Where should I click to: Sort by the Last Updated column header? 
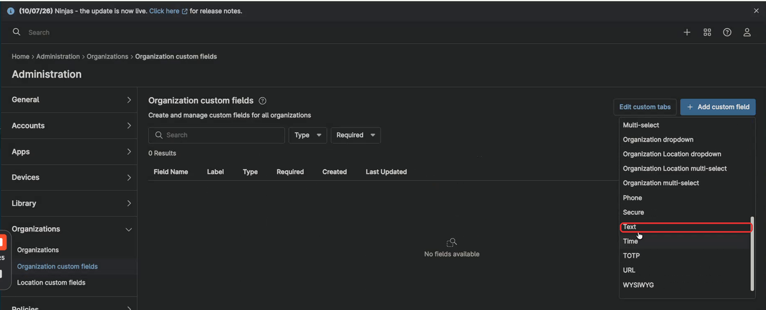tap(386, 172)
